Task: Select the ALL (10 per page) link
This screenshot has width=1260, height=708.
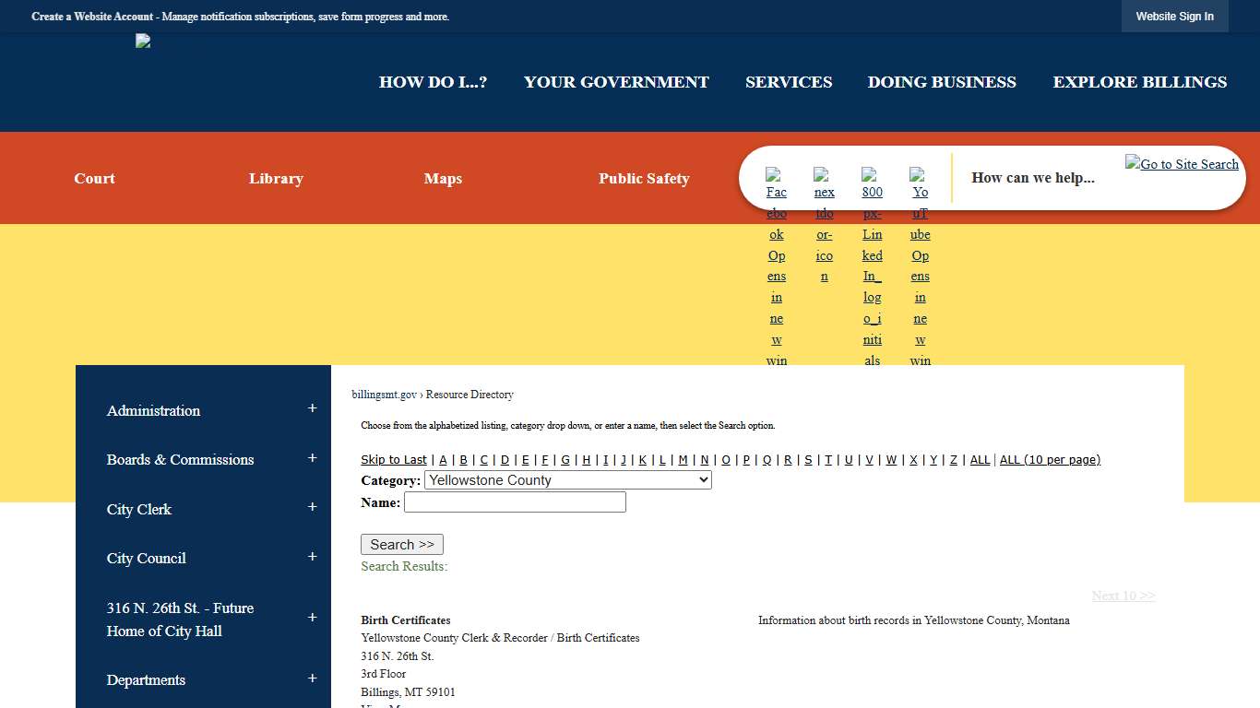Action: click(1050, 459)
